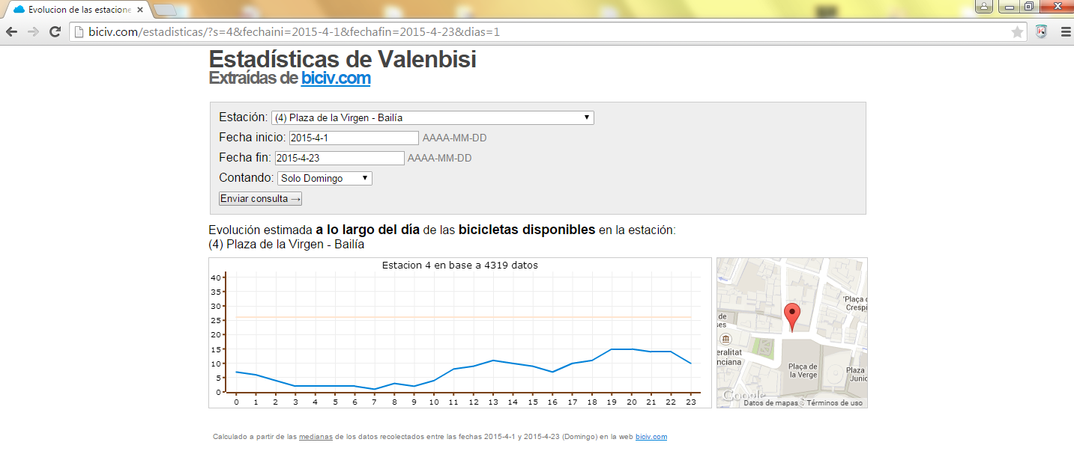Bookmark page with the star icon

(x=1017, y=32)
